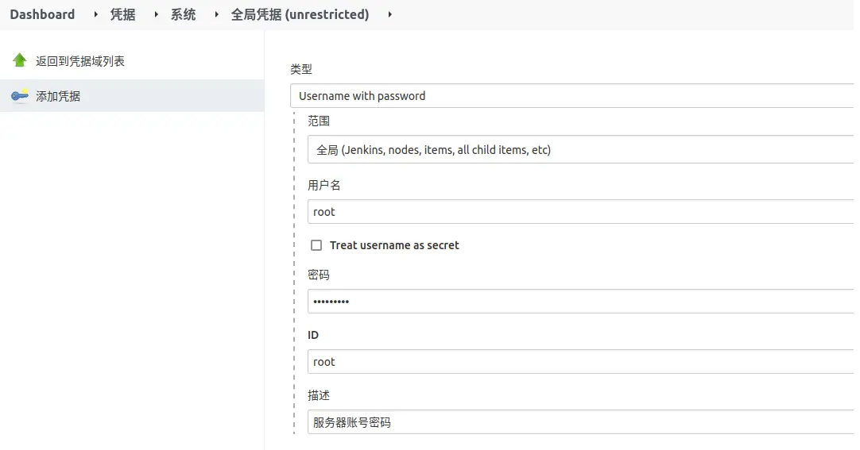Expand the arrow menu after Dashboard
Image resolution: width=860 pixels, height=450 pixels.
pos(96,14)
